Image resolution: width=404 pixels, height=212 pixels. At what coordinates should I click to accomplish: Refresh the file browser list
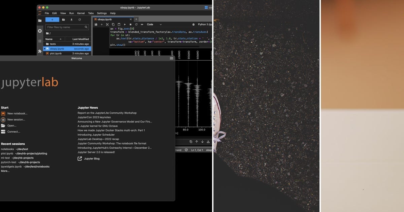(79, 20)
